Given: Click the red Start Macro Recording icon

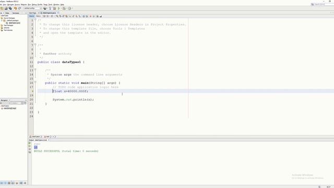Looking at the screenshot, I should click(90, 16).
